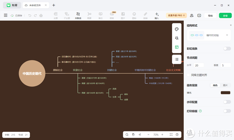
Task: Toggle the 彩虹线条 rainbow lines switch
Action: 227,49
